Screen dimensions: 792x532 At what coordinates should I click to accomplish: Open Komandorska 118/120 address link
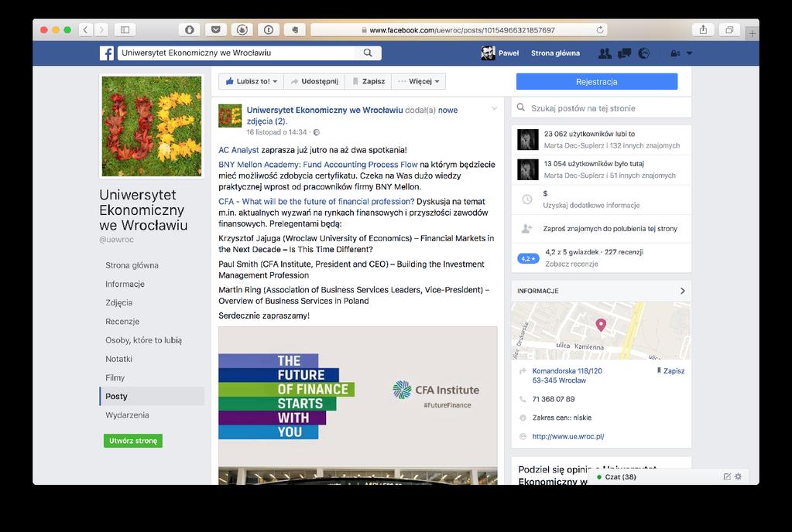[567, 375]
